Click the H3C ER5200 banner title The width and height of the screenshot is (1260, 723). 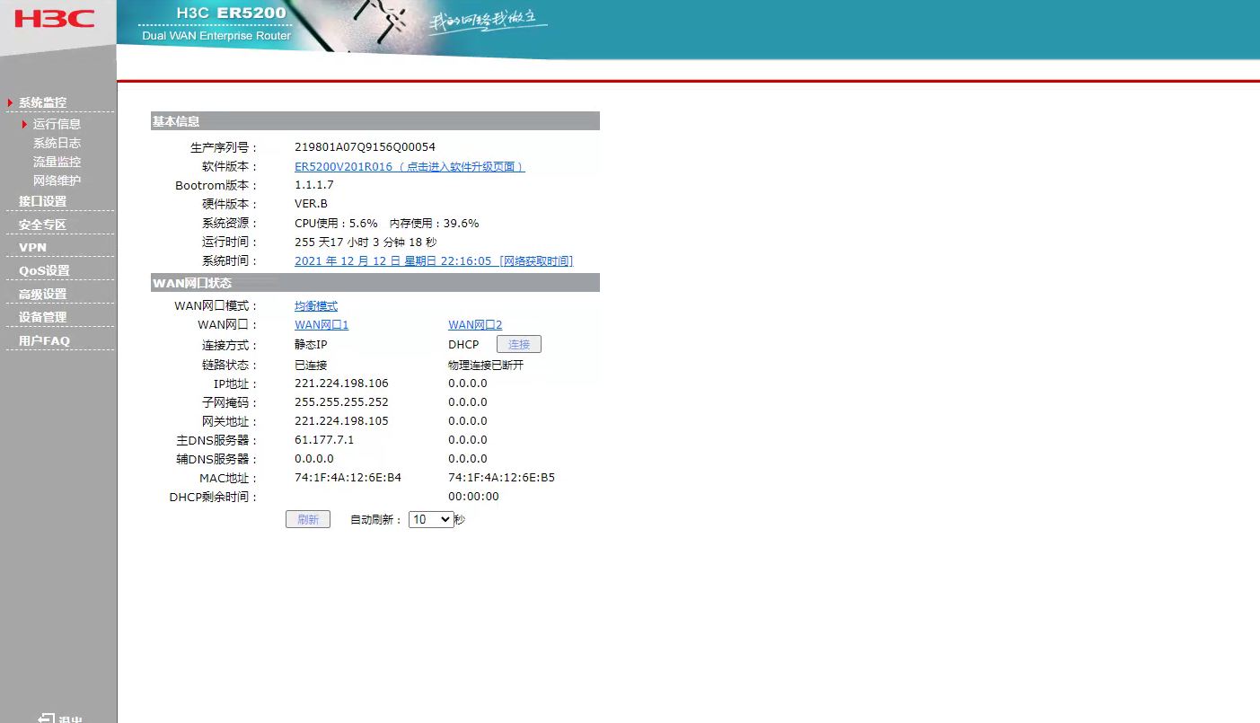(x=232, y=13)
